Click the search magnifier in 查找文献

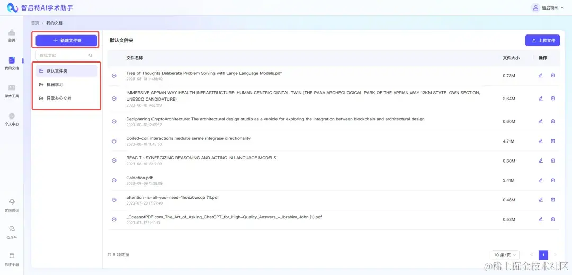(x=91, y=56)
